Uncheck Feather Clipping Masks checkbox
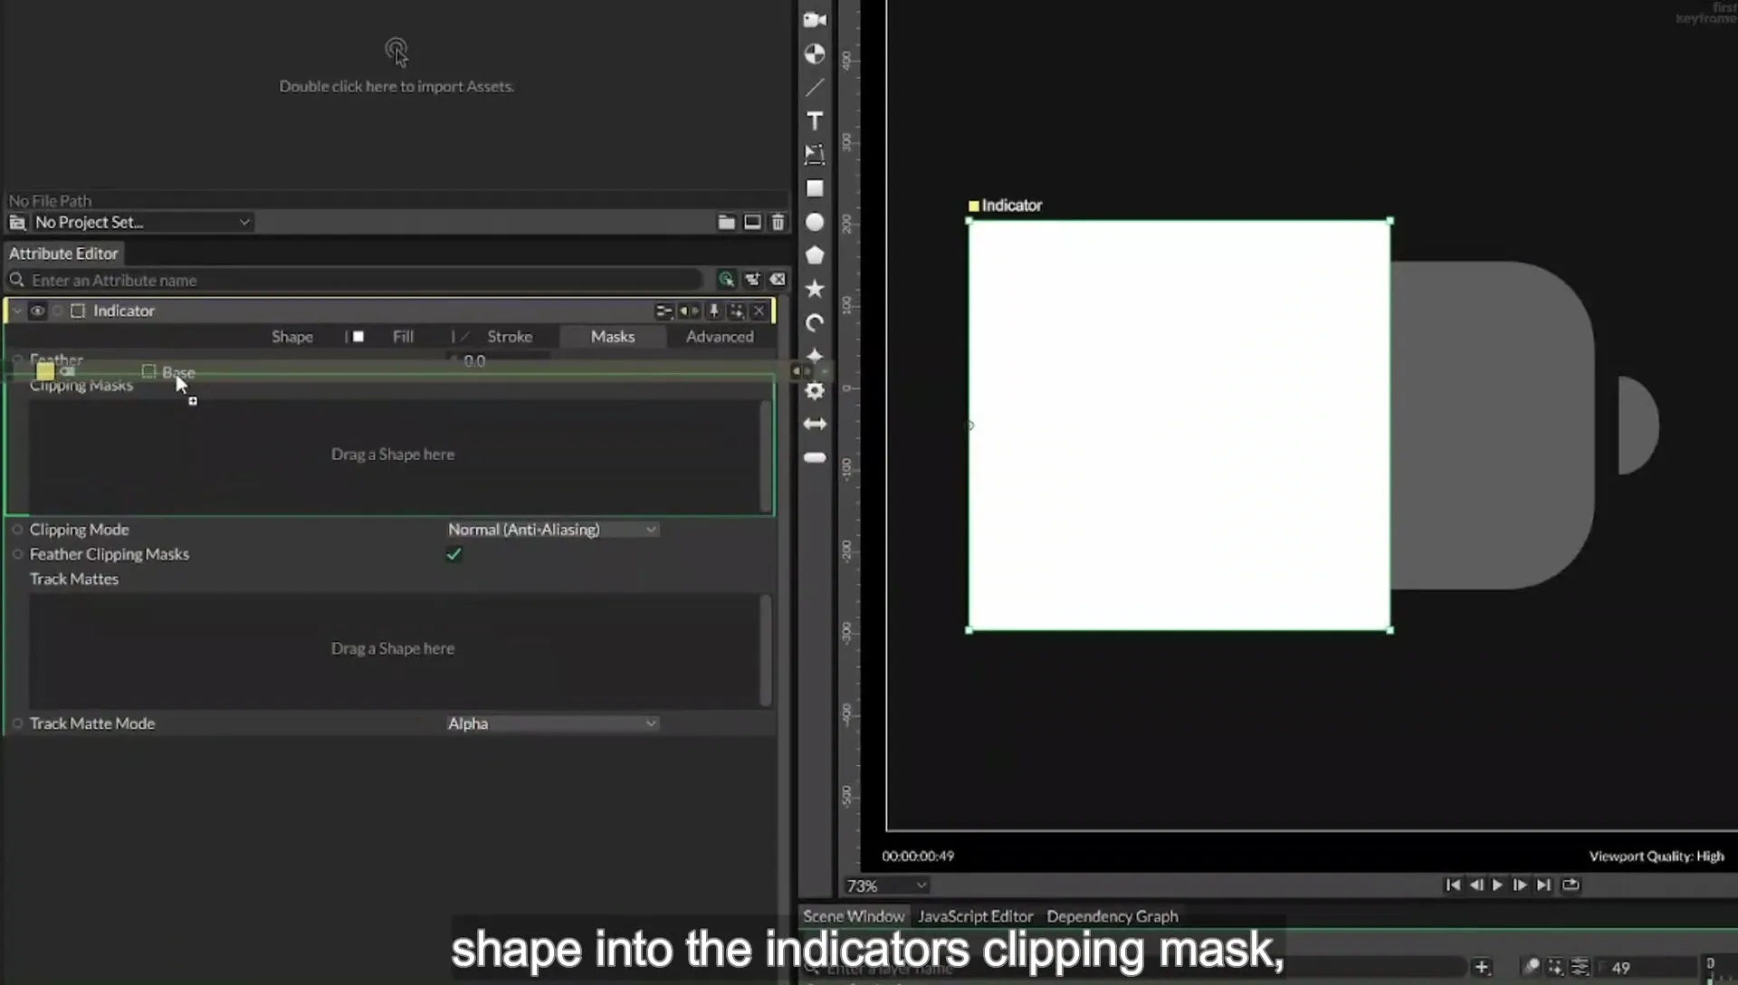This screenshot has width=1738, height=985. (454, 554)
